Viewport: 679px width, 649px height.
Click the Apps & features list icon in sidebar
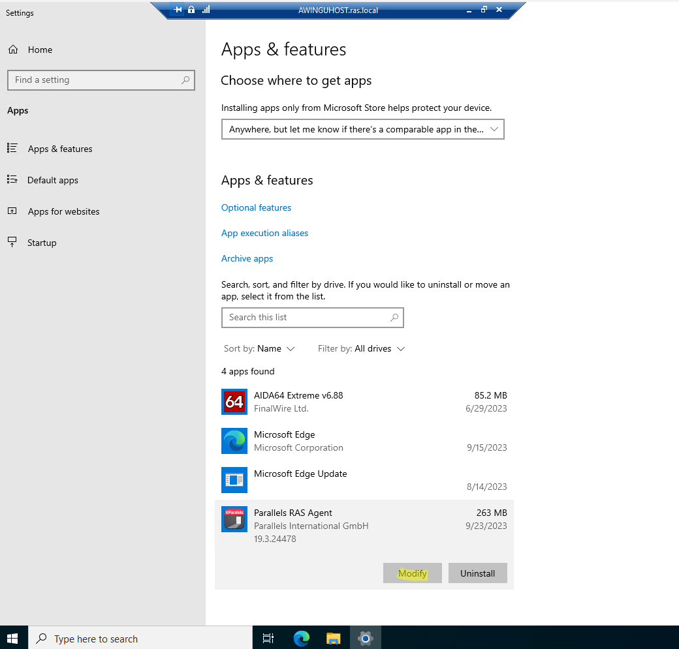point(12,149)
